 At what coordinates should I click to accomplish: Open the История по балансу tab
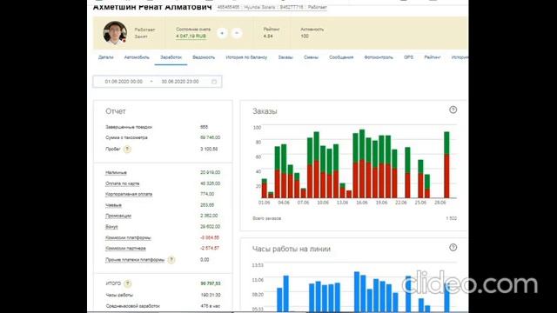click(246, 57)
